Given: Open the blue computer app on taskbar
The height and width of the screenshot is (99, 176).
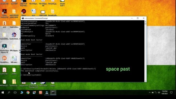Looking at the screenshot, I should tap(22, 92).
